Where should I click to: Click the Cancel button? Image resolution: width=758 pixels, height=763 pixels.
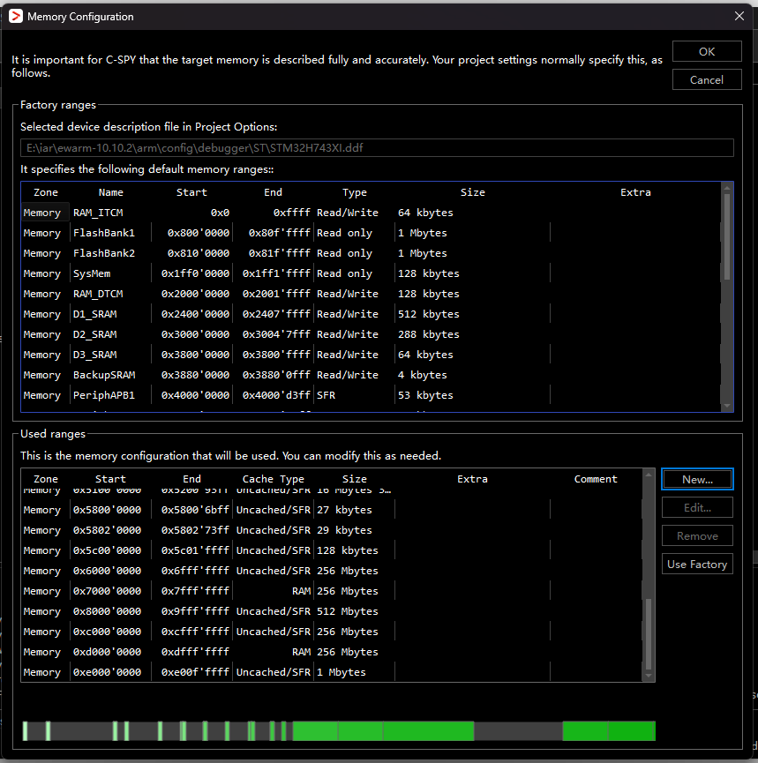point(707,79)
